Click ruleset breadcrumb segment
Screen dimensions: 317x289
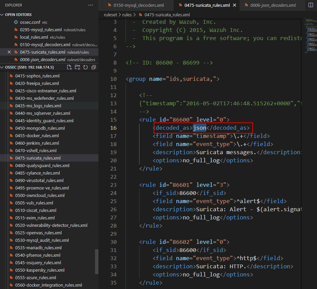tap(110, 15)
